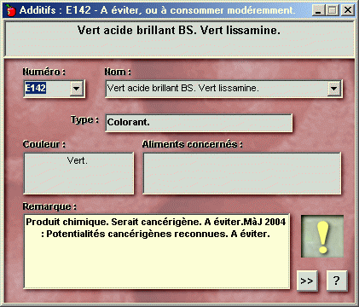The width and height of the screenshot is (359, 307).
Task: Expand the Nom dropdown list arrow
Action: 333,89
